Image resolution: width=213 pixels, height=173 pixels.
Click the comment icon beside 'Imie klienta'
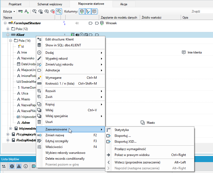click(184, 52)
